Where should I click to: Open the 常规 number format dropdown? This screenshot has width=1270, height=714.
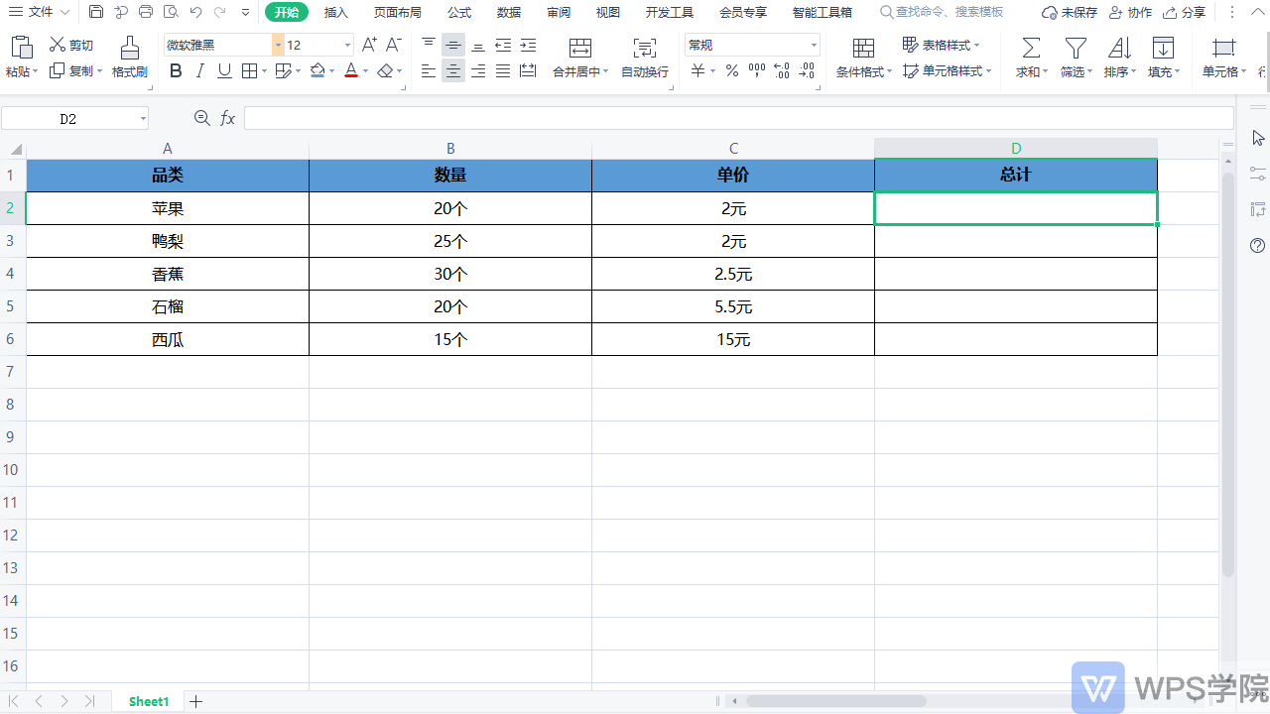click(814, 45)
